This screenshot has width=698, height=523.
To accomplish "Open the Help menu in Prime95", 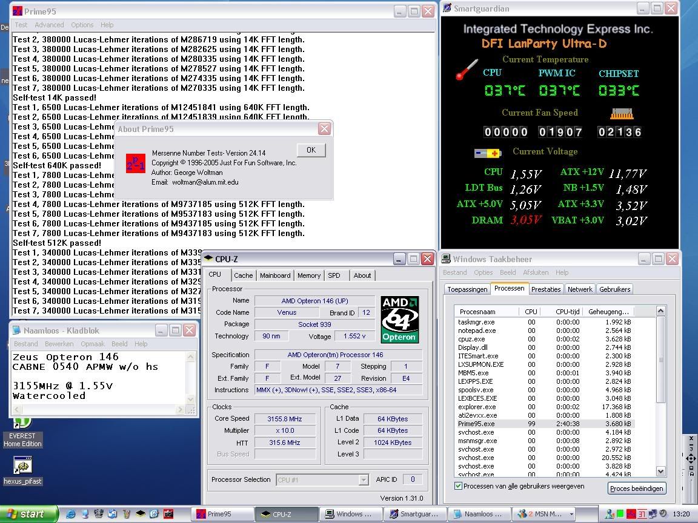I will pyautogui.click(x=107, y=25).
